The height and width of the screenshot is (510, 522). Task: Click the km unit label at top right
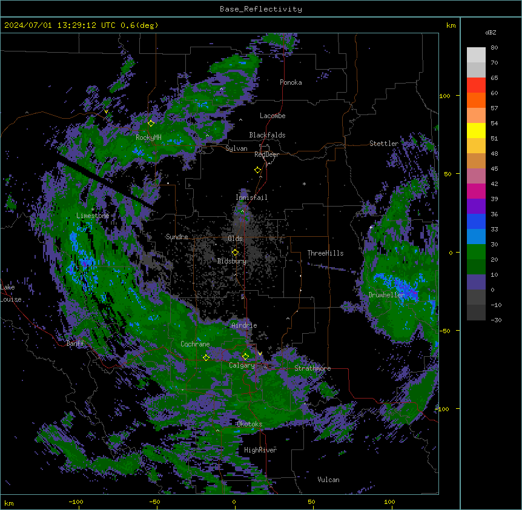click(451, 25)
